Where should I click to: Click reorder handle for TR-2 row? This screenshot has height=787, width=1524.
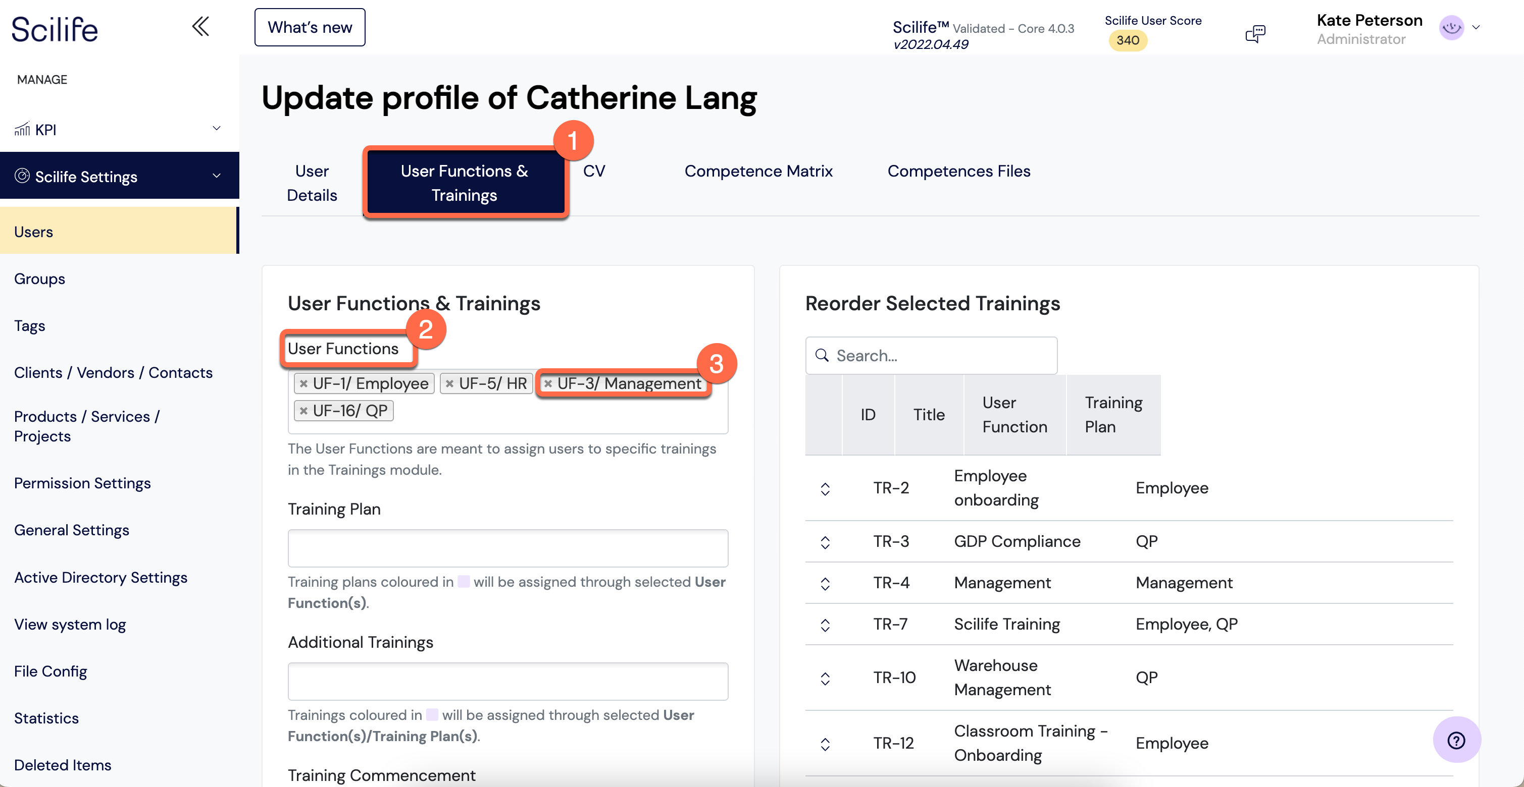825,489
